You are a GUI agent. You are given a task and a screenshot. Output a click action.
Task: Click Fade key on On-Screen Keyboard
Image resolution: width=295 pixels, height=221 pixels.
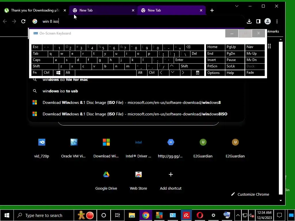(255, 73)
